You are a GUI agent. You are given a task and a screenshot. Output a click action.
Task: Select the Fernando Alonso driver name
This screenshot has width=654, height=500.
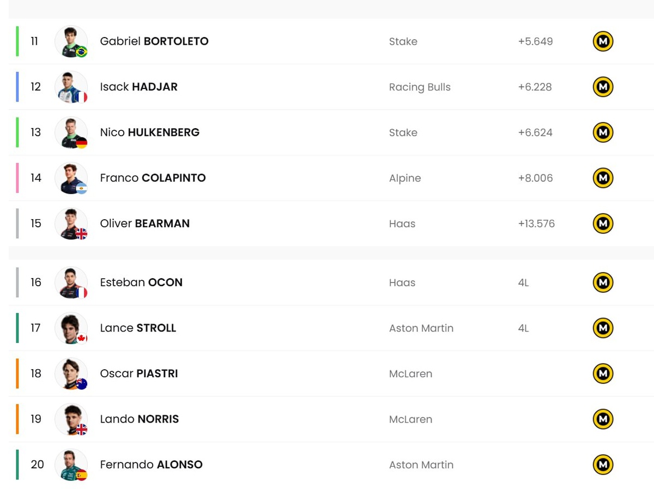point(151,465)
